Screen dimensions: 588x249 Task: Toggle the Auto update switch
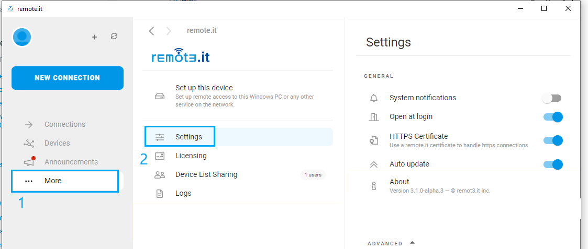pyautogui.click(x=553, y=164)
